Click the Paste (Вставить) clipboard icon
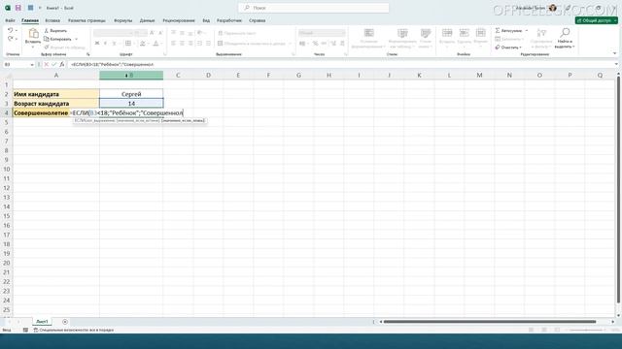Image resolution: width=622 pixels, height=349 pixels. click(x=33, y=34)
